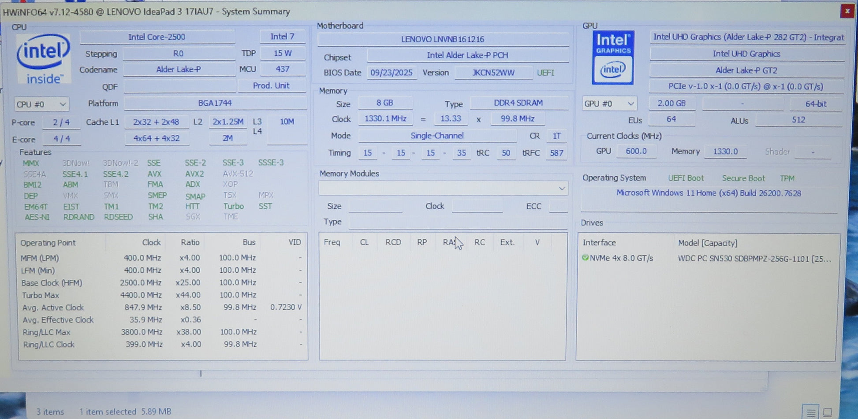Select the Base Clock (HFM) row
The height and width of the screenshot is (419, 858).
[x=52, y=283]
